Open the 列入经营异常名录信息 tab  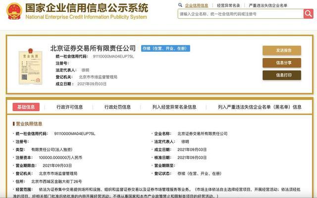pos(174,107)
